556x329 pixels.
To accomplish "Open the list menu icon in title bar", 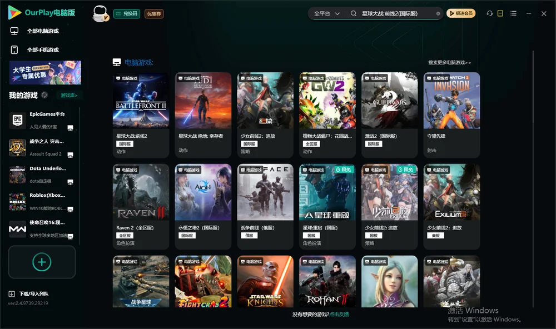I will [x=513, y=13].
